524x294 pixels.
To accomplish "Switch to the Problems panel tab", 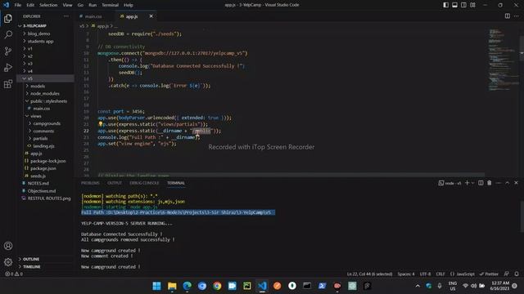I will pos(90,183).
